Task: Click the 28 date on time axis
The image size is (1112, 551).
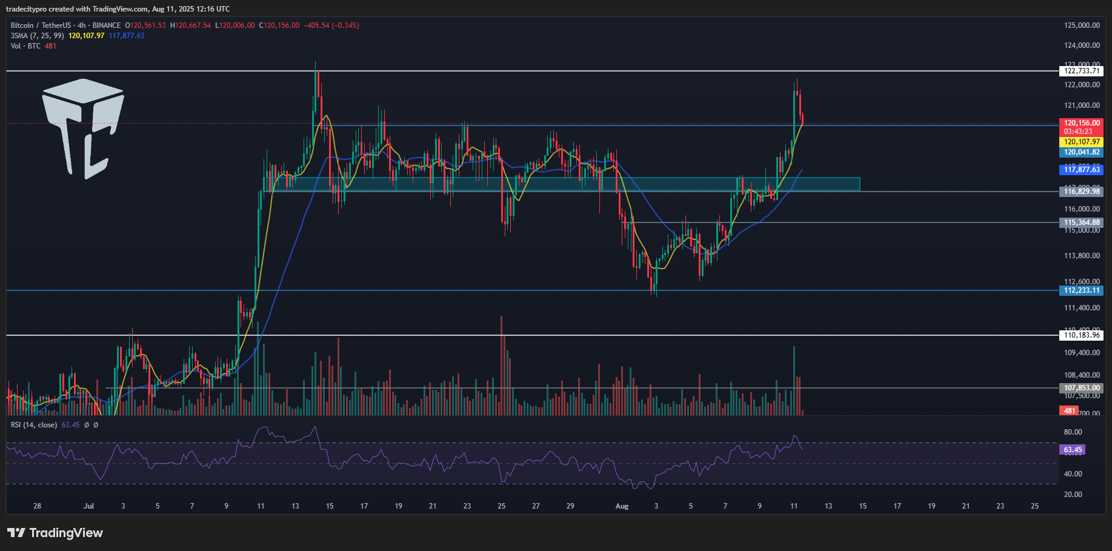Action: (37, 506)
